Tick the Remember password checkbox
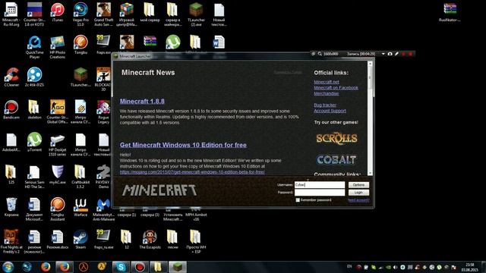The height and width of the screenshot is (273, 486). [x=298, y=200]
